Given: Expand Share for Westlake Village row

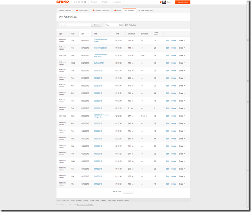Looking at the screenshot, I should pyautogui.click(x=182, y=116).
